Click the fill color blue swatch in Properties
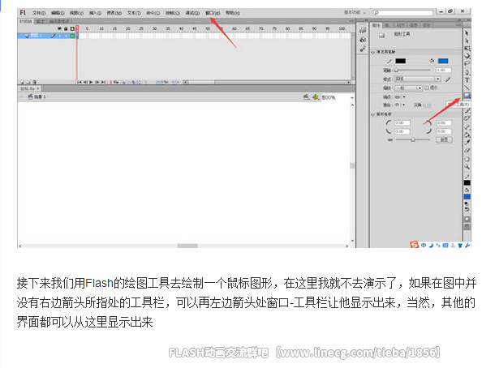Image resolution: width=482 pixels, height=368 pixels. (443, 61)
